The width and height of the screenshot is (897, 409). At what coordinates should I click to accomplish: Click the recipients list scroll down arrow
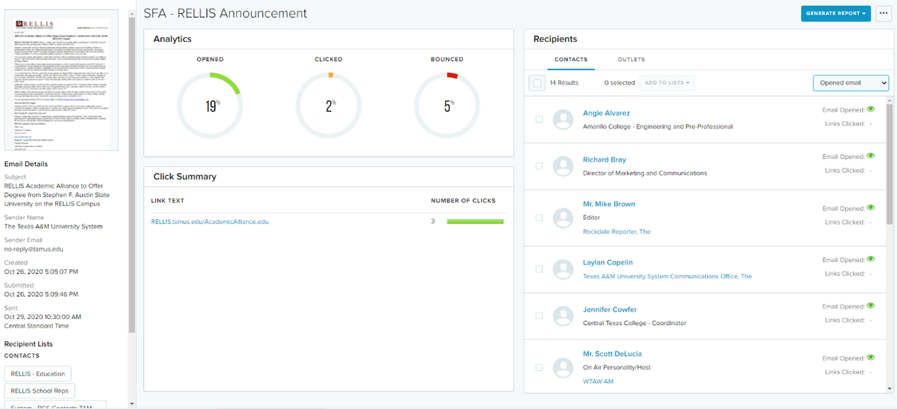pyautogui.click(x=890, y=388)
